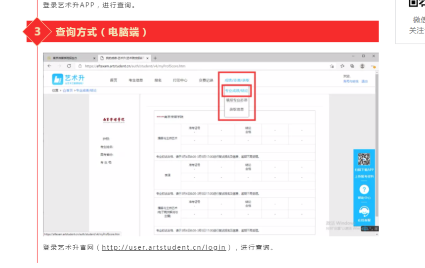The image size is (425, 268).
Task: Select the 报名 navigation item
Action: click(x=158, y=80)
